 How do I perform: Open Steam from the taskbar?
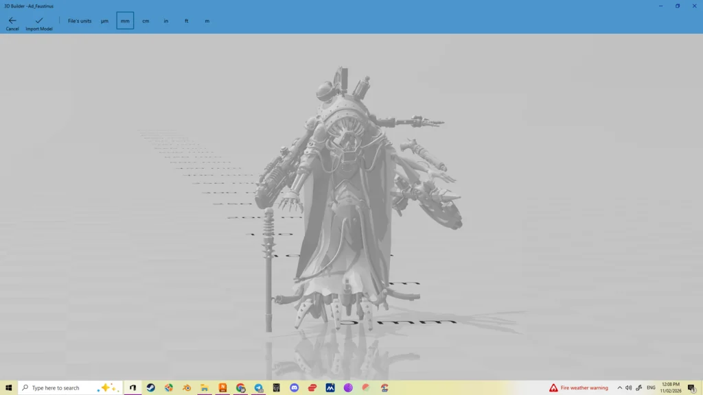point(151,387)
